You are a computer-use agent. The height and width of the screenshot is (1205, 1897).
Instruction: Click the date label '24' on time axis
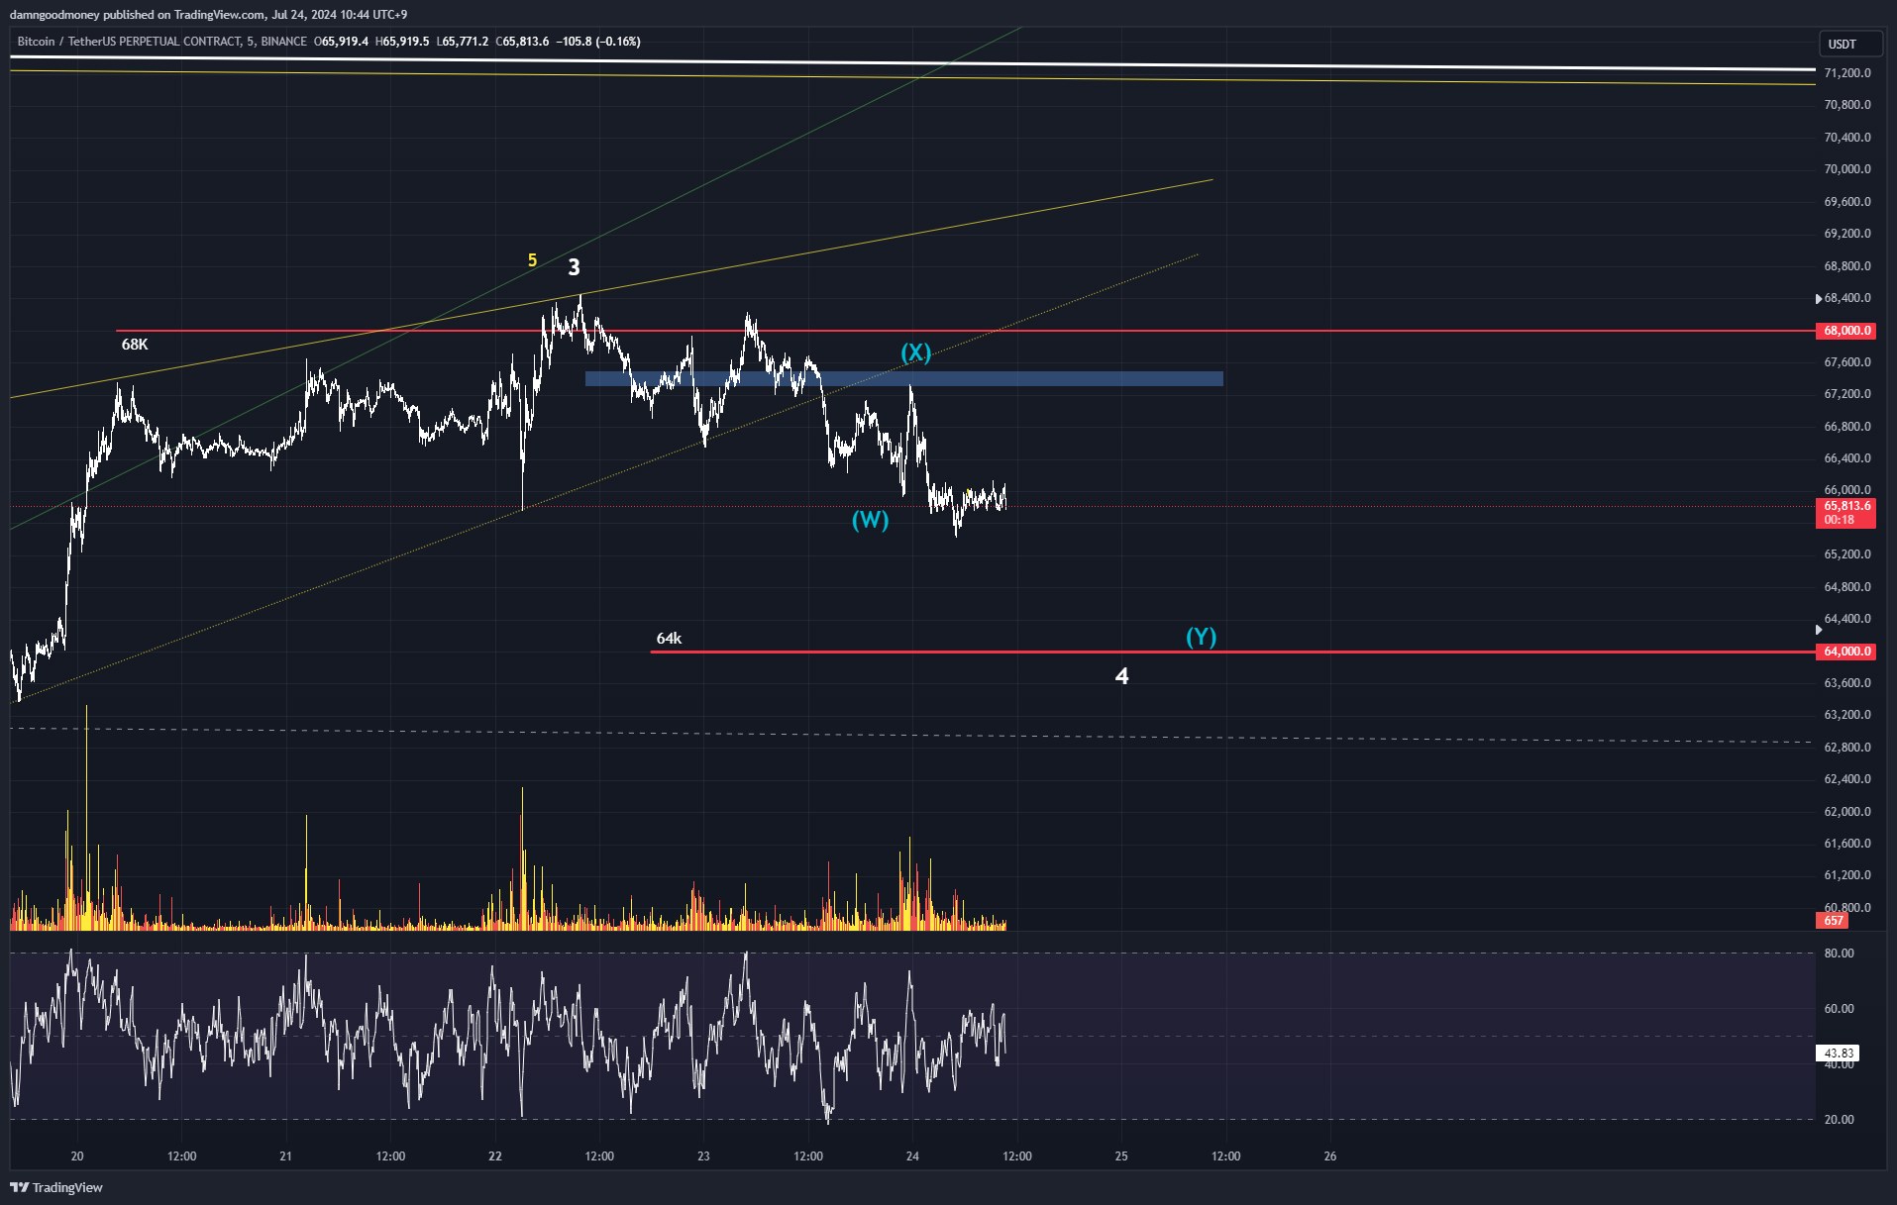click(x=912, y=1156)
